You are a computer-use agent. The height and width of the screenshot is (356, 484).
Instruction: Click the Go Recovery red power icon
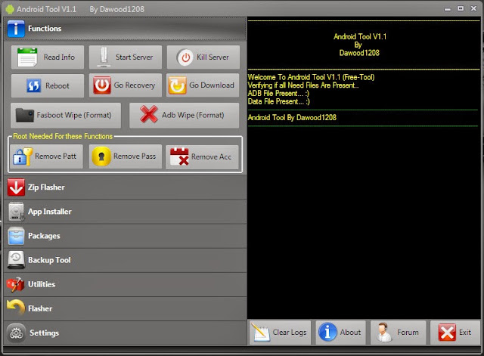pos(102,85)
